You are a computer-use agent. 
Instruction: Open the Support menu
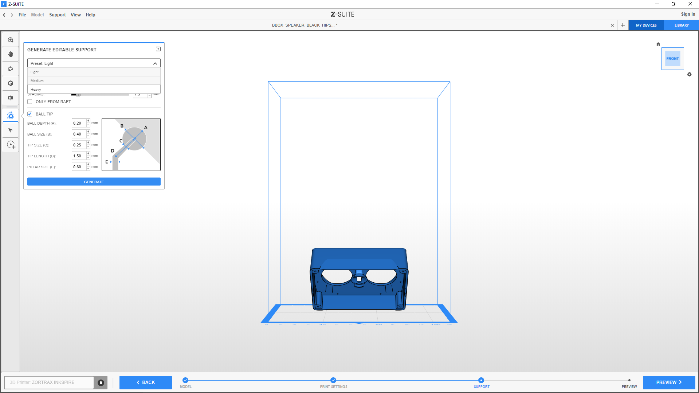pyautogui.click(x=57, y=15)
